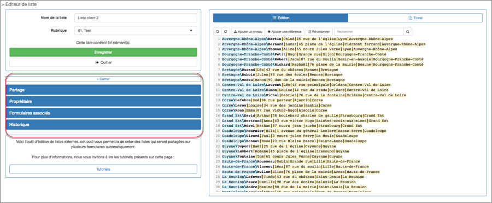Click the 'Cette liste contient 54 élément(s)' text
492x203 pixels.
[103, 43]
